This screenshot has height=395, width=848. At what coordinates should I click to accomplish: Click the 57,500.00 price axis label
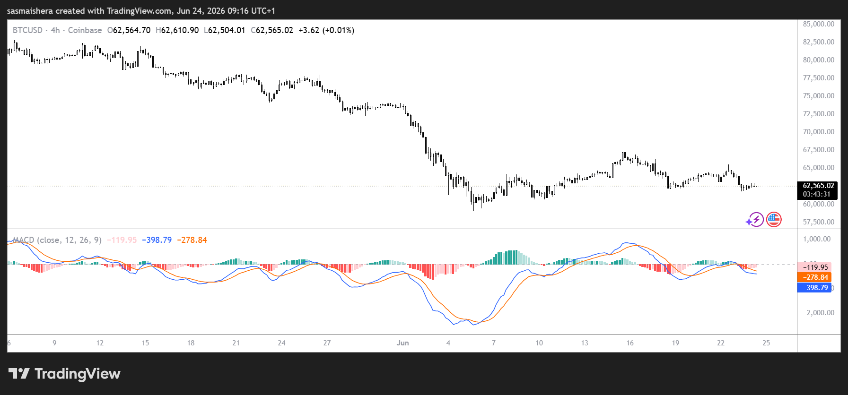819,222
